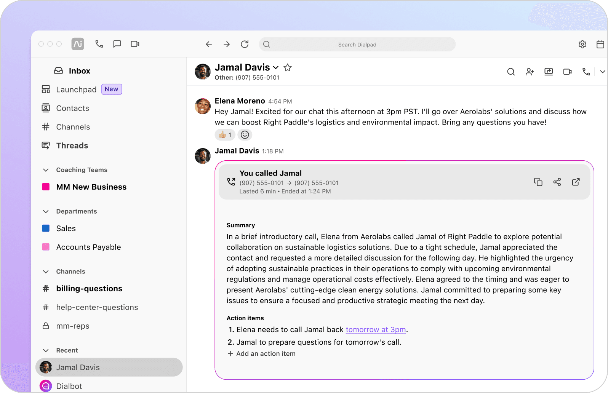Open new message chat icon in toolbar
608x393 pixels.
point(117,44)
